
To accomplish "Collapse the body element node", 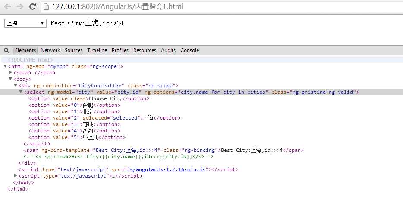I will (10, 79).
